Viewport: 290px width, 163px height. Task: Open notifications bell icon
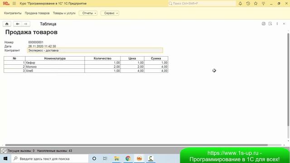pos(240,3)
